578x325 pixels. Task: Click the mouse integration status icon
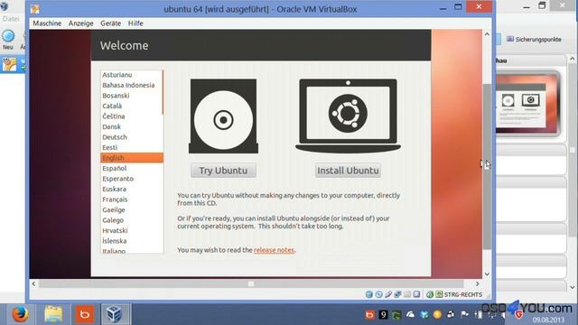coord(430,294)
